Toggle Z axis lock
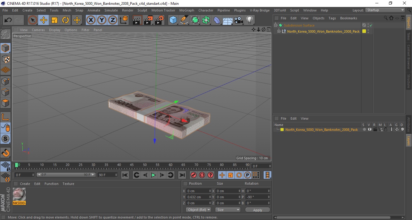412x220 pixels. pyautogui.click(x=113, y=20)
